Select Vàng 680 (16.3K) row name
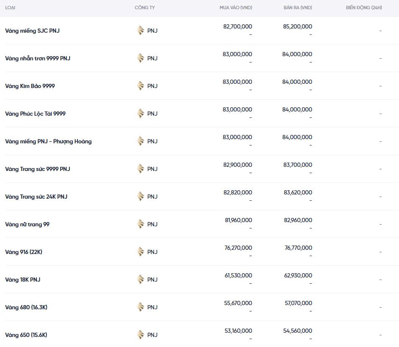 (26, 307)
